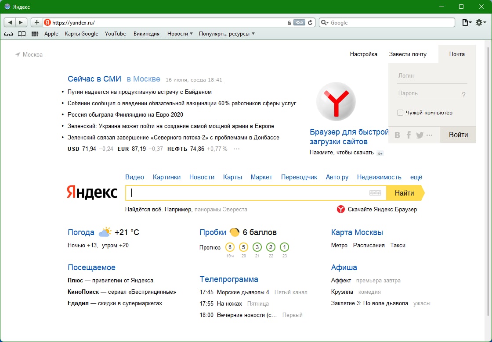Open the ещё services menu
The width and height of the screenshot is (492, 342).
(416, 177)
